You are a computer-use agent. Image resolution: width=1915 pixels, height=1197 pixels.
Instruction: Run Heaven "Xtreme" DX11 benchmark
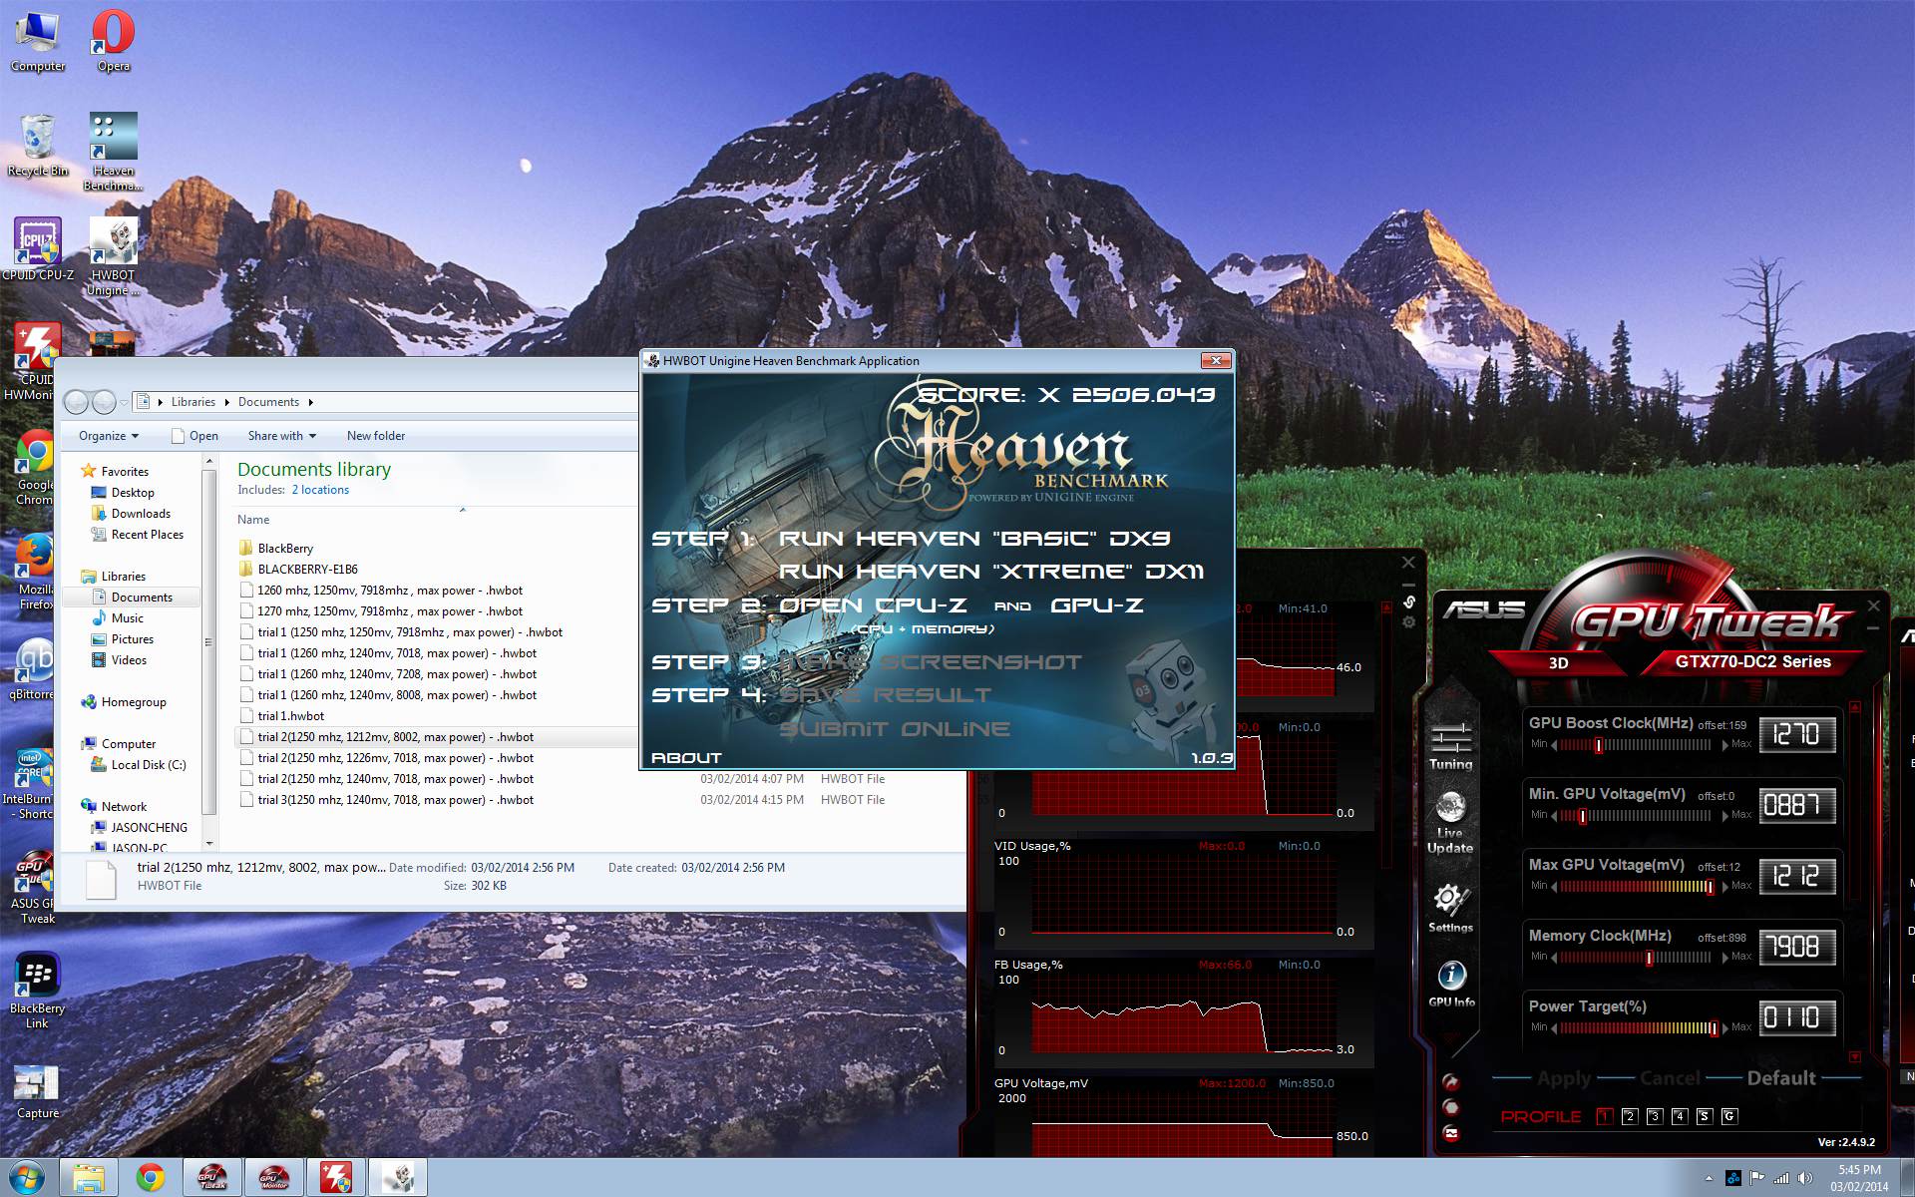[x=991, y=572]
